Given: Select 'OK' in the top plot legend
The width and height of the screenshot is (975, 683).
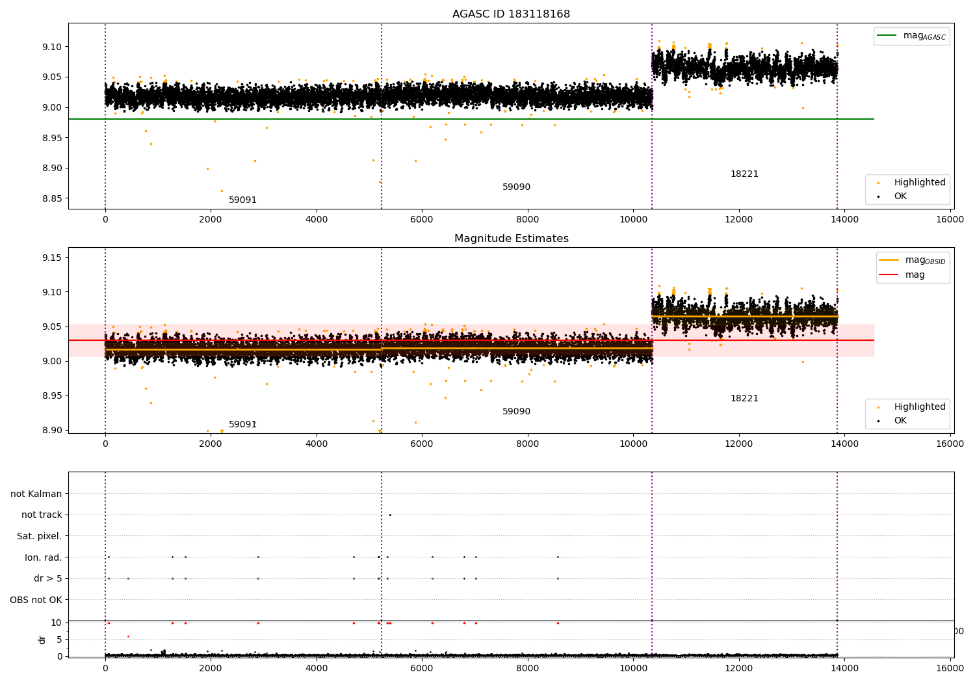Looking at the screenshot, I should click(x=900, y=196).
